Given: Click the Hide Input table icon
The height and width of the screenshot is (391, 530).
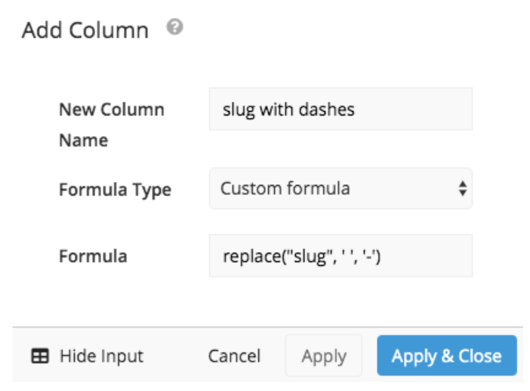Looking at the screenshot, I should (x=40, y=356).
